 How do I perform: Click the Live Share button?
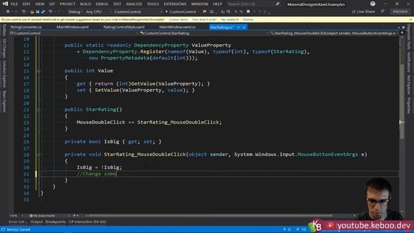coord(364,12)
